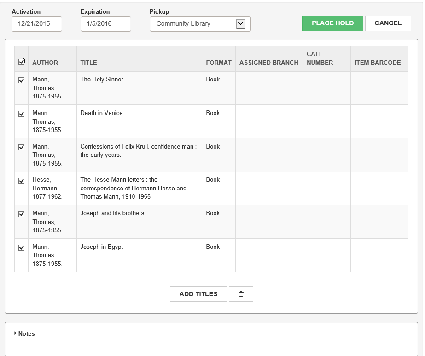Toggle Joseph and his brothers checkbox

(x=21, y=214)
